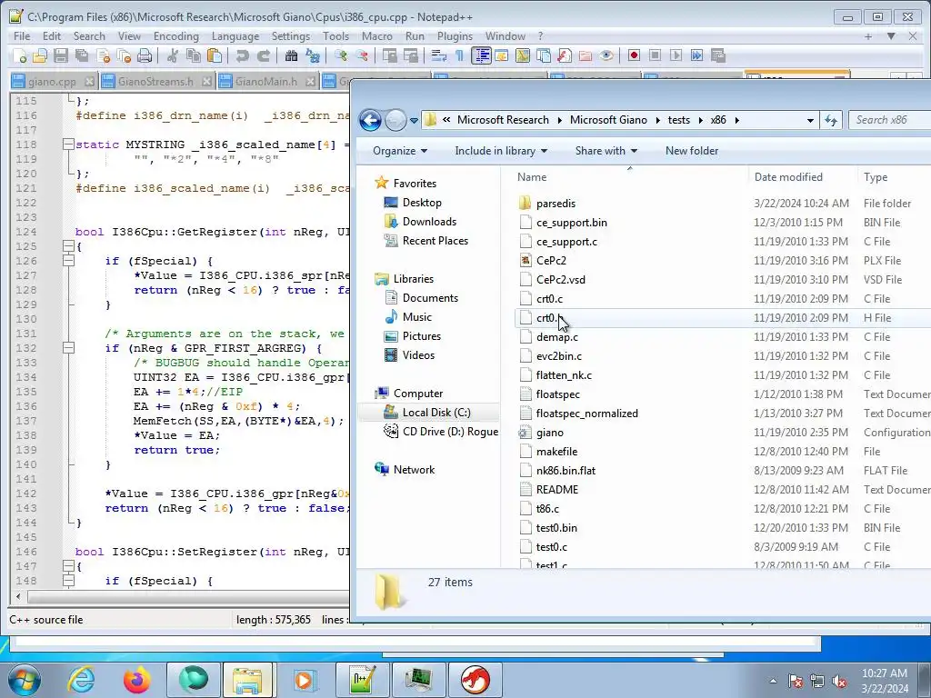Open the Macro menu in Notepad++
Viewport: 931px width, 698px height.
click(377, 36)
